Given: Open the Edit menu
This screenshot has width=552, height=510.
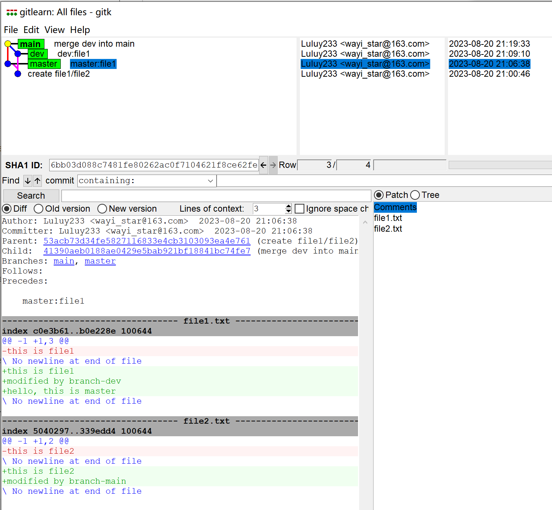Looking at the screenshot, I should click(x=31, y=30).
